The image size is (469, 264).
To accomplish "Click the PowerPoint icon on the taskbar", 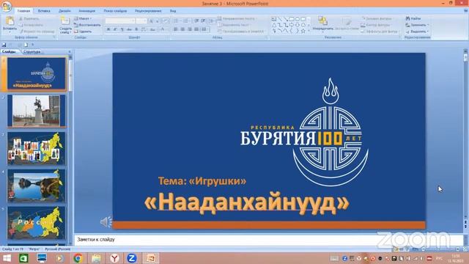I will coord(150,258).
